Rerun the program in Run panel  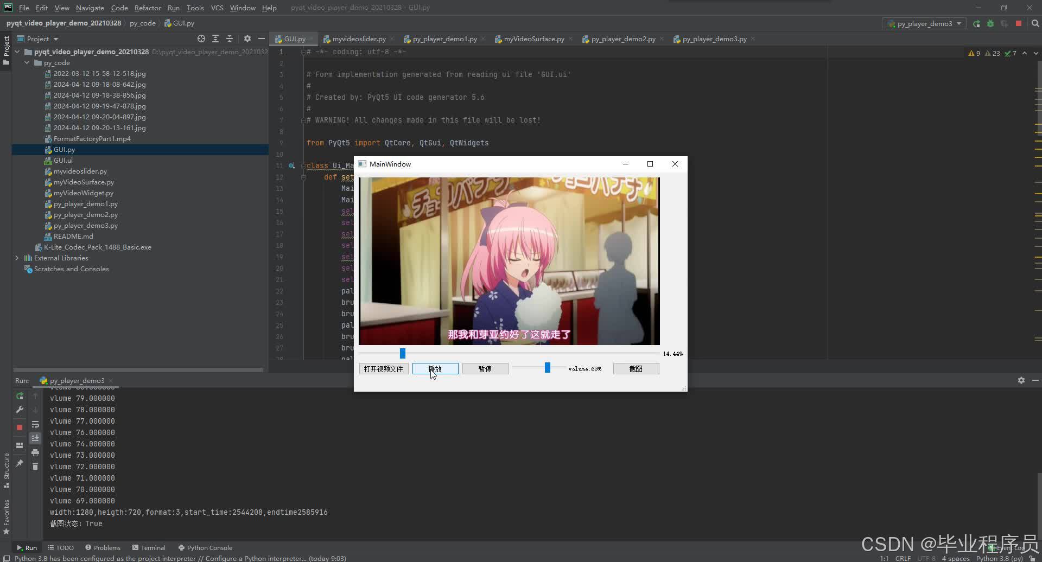click(x=20, y=396)
